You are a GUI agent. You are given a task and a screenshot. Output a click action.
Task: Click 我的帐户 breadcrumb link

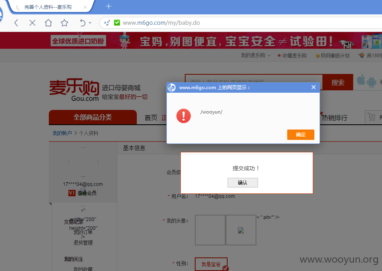pos(62,133)
